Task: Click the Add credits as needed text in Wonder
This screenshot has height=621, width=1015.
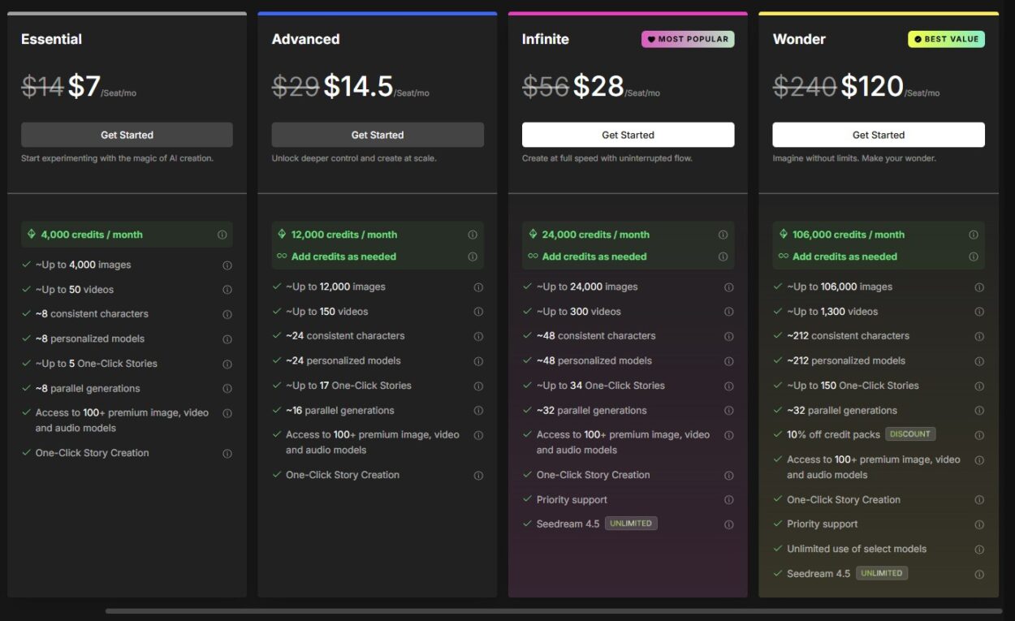Action: [x=844, y=257]
